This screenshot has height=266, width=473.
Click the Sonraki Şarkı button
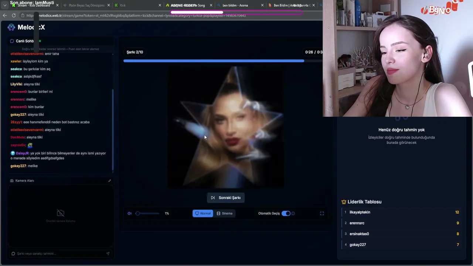coord(225,198)
